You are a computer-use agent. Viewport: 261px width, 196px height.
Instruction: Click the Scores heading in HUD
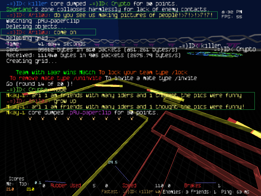click(16, 179)
